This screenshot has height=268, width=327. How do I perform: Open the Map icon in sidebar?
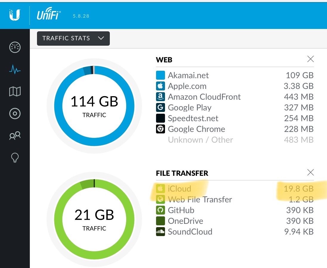pyautogui.click(x=15, y=91)
